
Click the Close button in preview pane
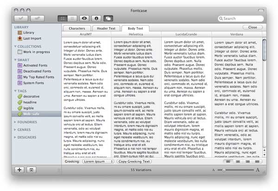253,27
